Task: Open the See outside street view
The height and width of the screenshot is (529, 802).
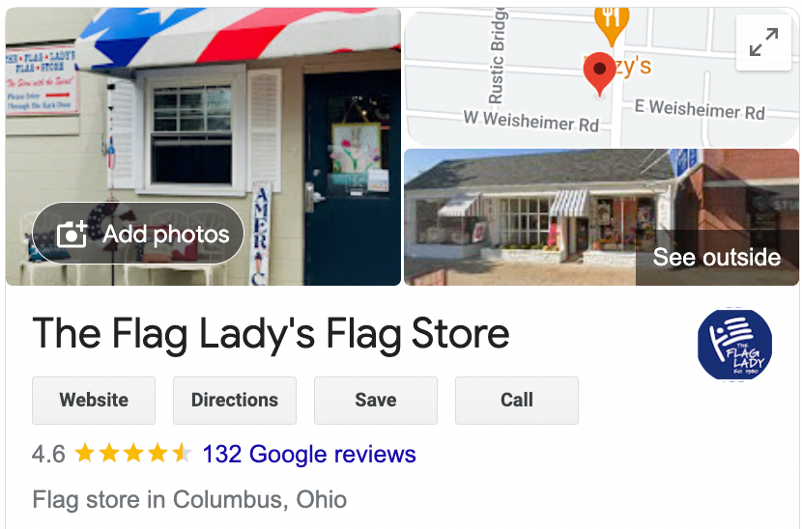Action: 717,257
